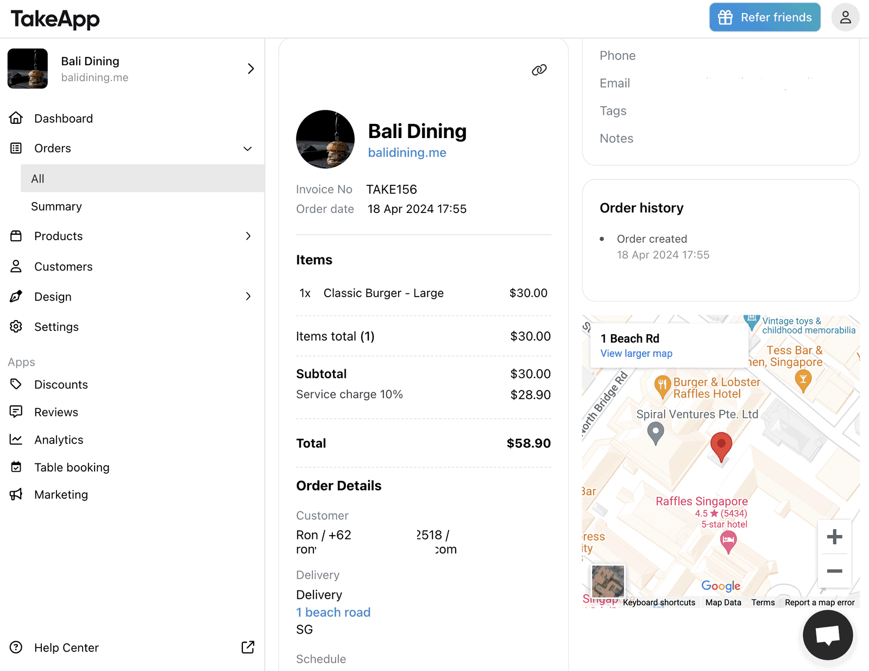Open Help Center external link icon
Screen dimensions: 869x671
coord(248,647)
